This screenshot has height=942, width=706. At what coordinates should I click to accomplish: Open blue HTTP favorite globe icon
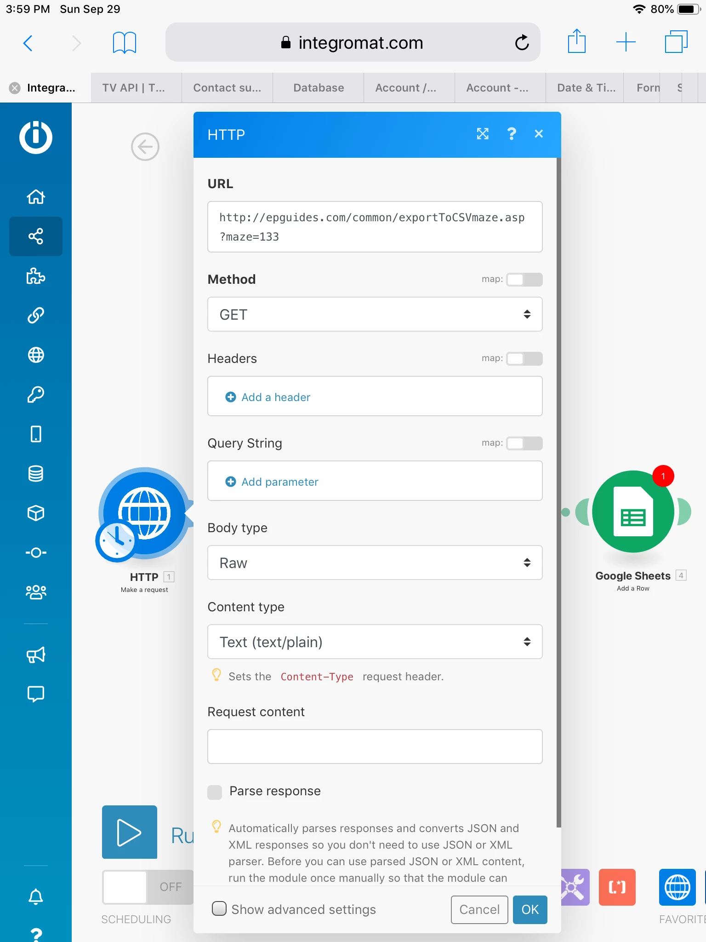click(678, 887)
